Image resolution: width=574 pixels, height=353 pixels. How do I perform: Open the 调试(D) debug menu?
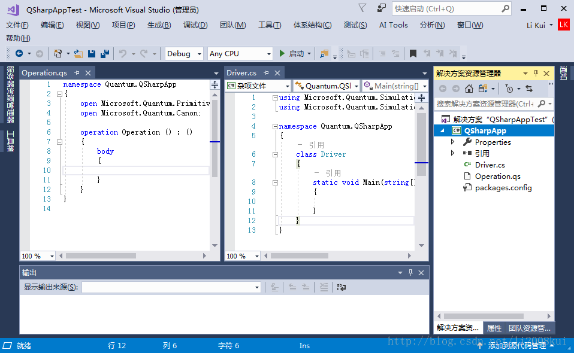(x=195, y=25)
